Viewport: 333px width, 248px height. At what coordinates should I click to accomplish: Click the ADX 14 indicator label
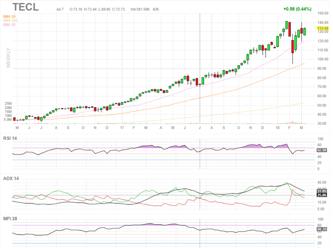tap(11, 178)
